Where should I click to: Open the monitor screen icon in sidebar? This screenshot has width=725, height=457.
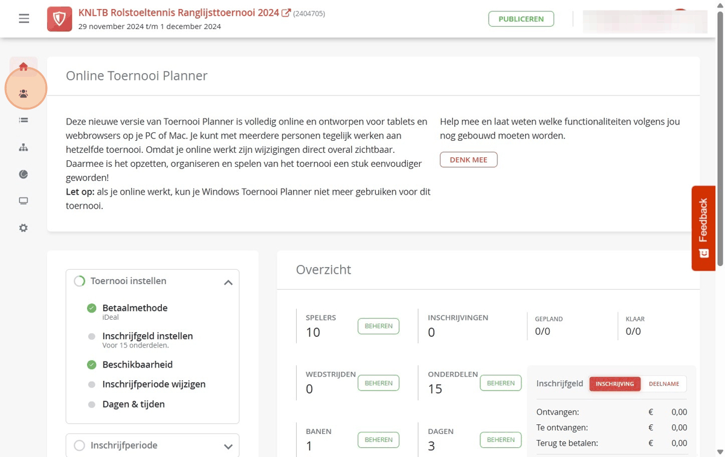click(x=24, y=201)
